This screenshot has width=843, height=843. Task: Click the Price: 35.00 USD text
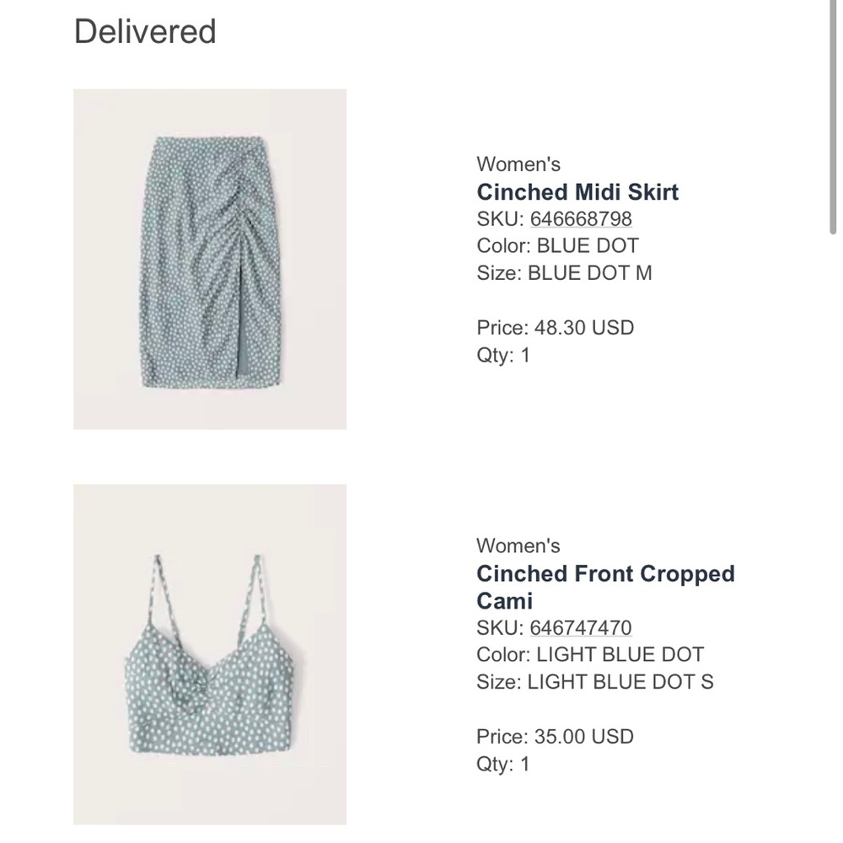556,736
